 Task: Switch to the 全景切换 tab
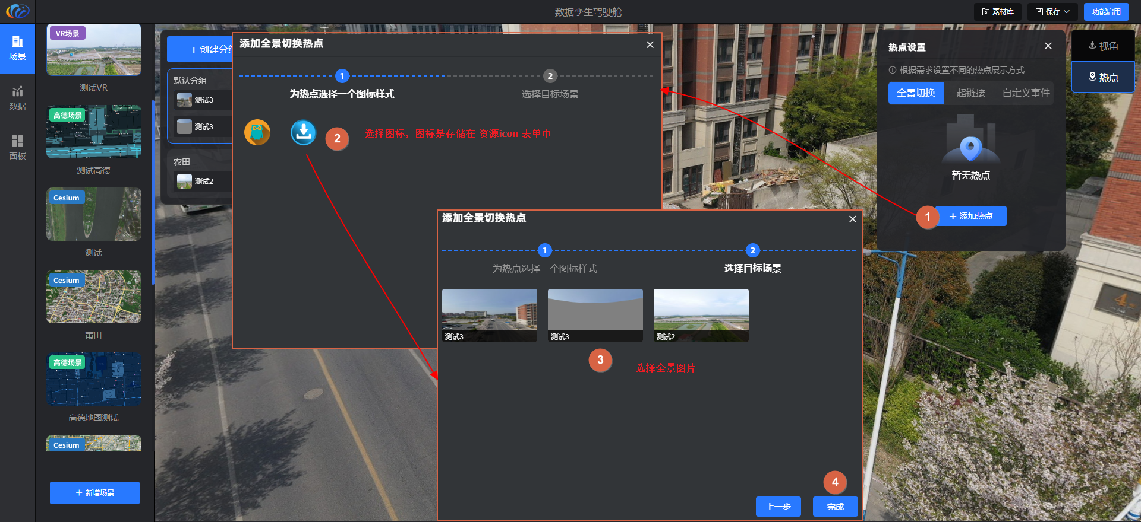point(916,93)
